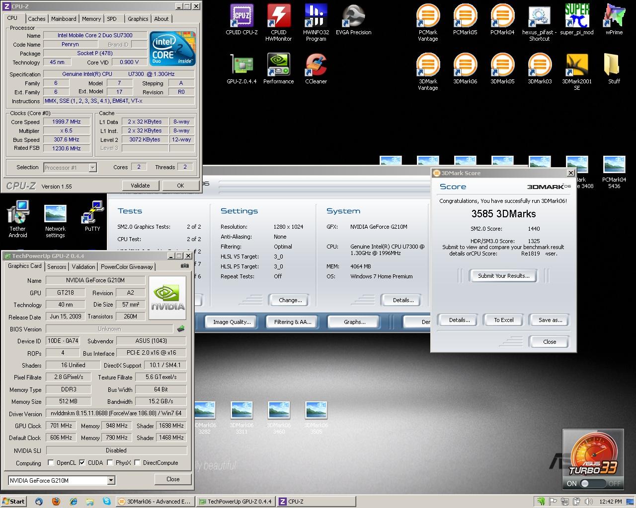Click BIOS save chip icon in GPU-Z

(181, 328)
